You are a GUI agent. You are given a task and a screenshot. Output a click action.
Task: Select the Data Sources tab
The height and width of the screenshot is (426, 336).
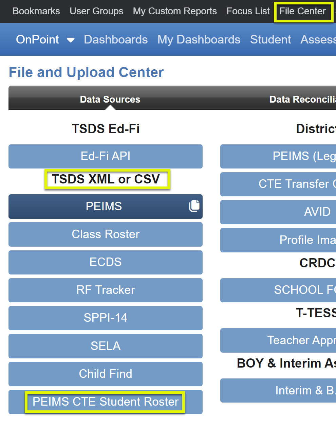(x=110, y=99)
